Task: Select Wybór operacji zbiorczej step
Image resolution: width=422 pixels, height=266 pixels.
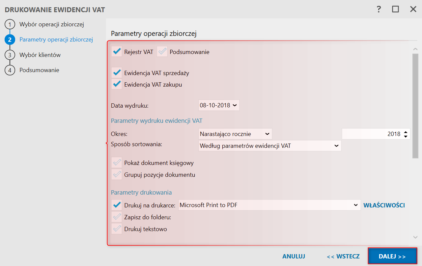Action: click(52, 24)
